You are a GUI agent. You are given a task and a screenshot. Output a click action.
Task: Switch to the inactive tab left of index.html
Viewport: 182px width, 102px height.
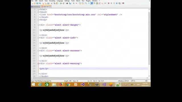tap(36, 7)
